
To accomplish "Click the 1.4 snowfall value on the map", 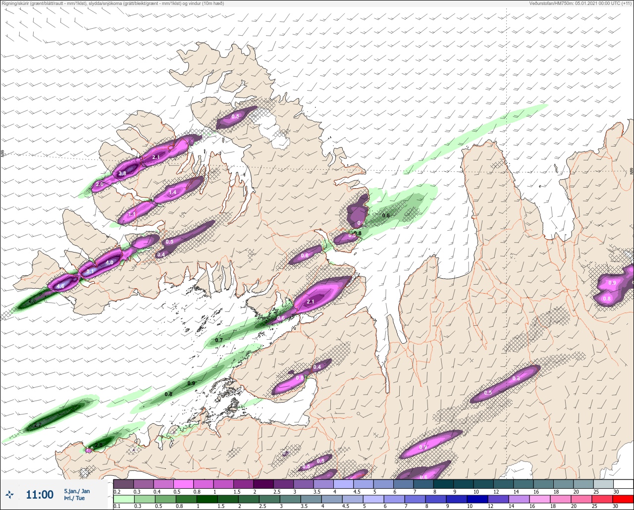I will pos(172,192).
